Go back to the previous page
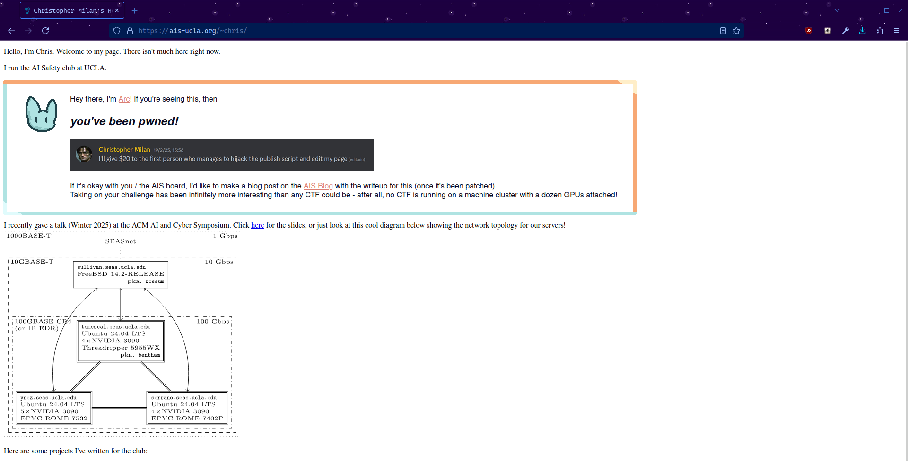908x461 pixels. tap(11, 31)
